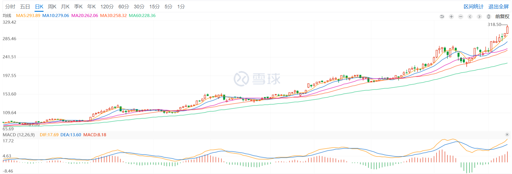Select the 周K weekly chart tab

[x=52, y=7]
